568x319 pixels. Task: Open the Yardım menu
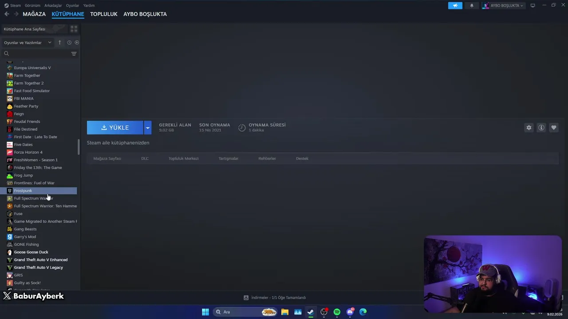[89, 5]
